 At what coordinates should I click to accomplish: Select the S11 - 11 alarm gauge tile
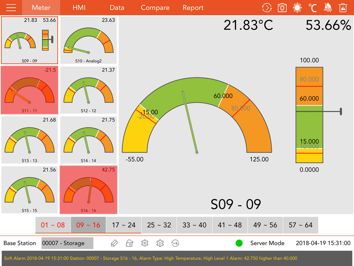[29, 91]
